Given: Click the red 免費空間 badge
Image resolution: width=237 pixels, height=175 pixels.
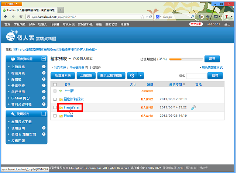Looking at the screenshot, I should 196,24.
